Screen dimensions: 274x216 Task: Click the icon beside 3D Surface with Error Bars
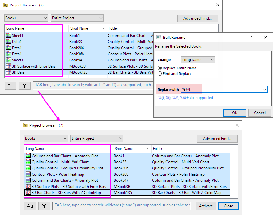8,66
